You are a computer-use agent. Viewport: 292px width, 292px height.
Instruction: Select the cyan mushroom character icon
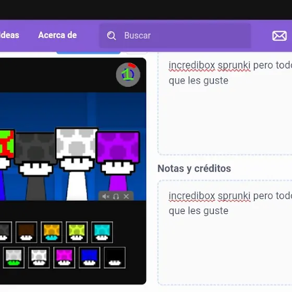[102, 232]
